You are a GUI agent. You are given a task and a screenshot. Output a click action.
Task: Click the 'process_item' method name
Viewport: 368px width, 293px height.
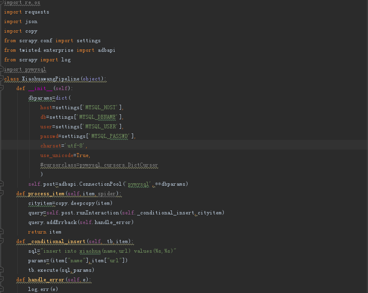click(46, 194)
